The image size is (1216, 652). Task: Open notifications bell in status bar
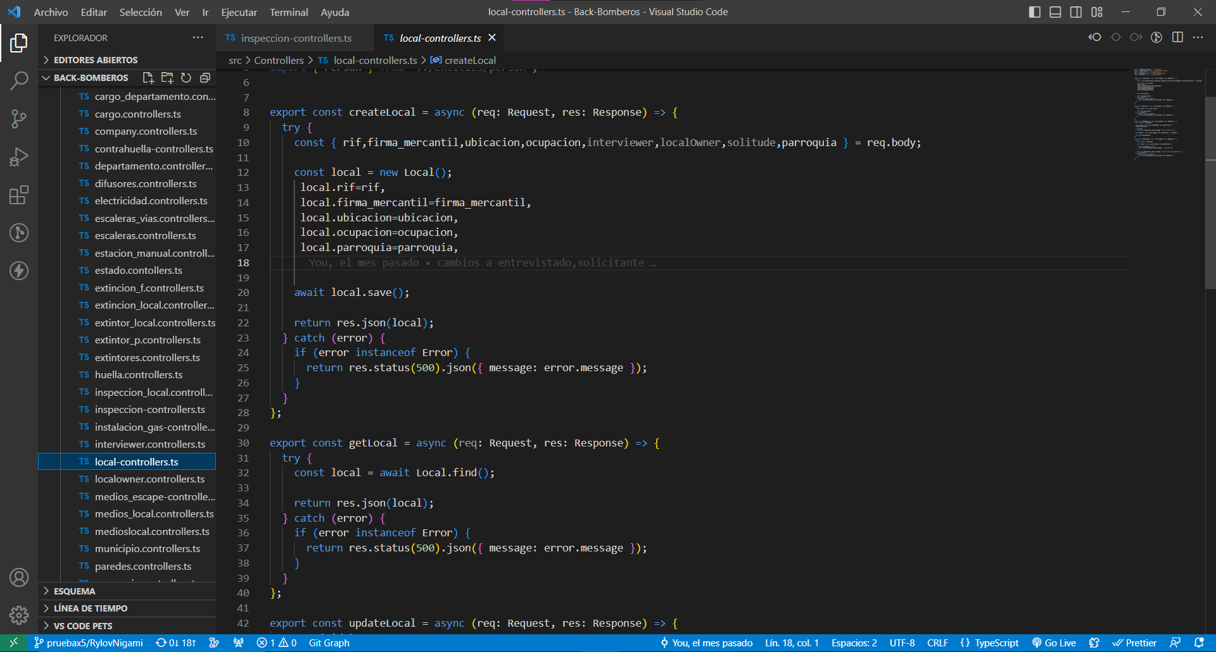1199,643
